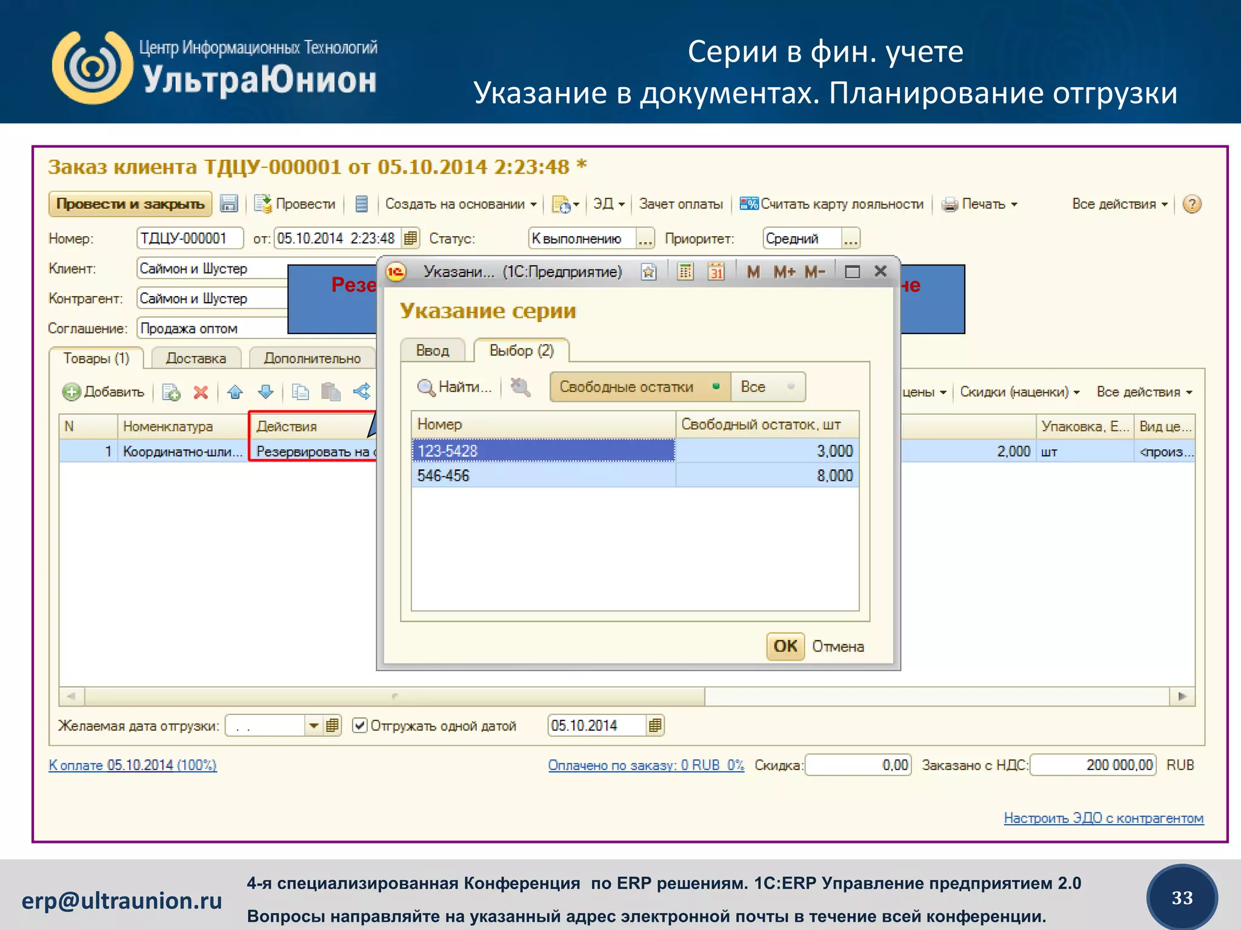The image size is (1241, 930).
Task: Open Настроить ЭДО с контрагентом link
Action: click(x=1103, y=818)
